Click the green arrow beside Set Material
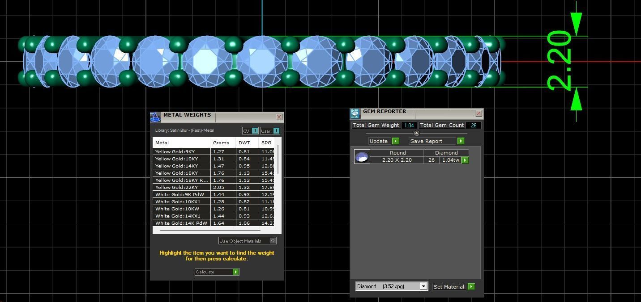Screen dimensions: 641x302 (x=471, y=287)
